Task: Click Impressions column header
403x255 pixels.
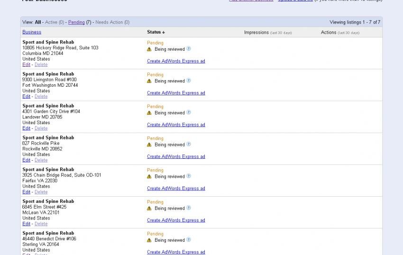Action: (x=268, y=33)
